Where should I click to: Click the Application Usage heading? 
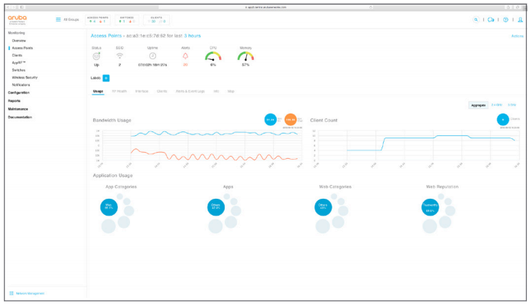(112, 176)
